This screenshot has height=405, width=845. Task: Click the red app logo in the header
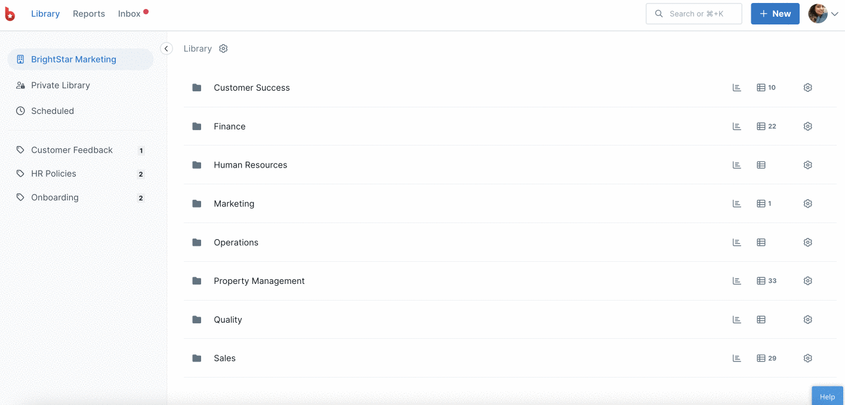(10, 14)
